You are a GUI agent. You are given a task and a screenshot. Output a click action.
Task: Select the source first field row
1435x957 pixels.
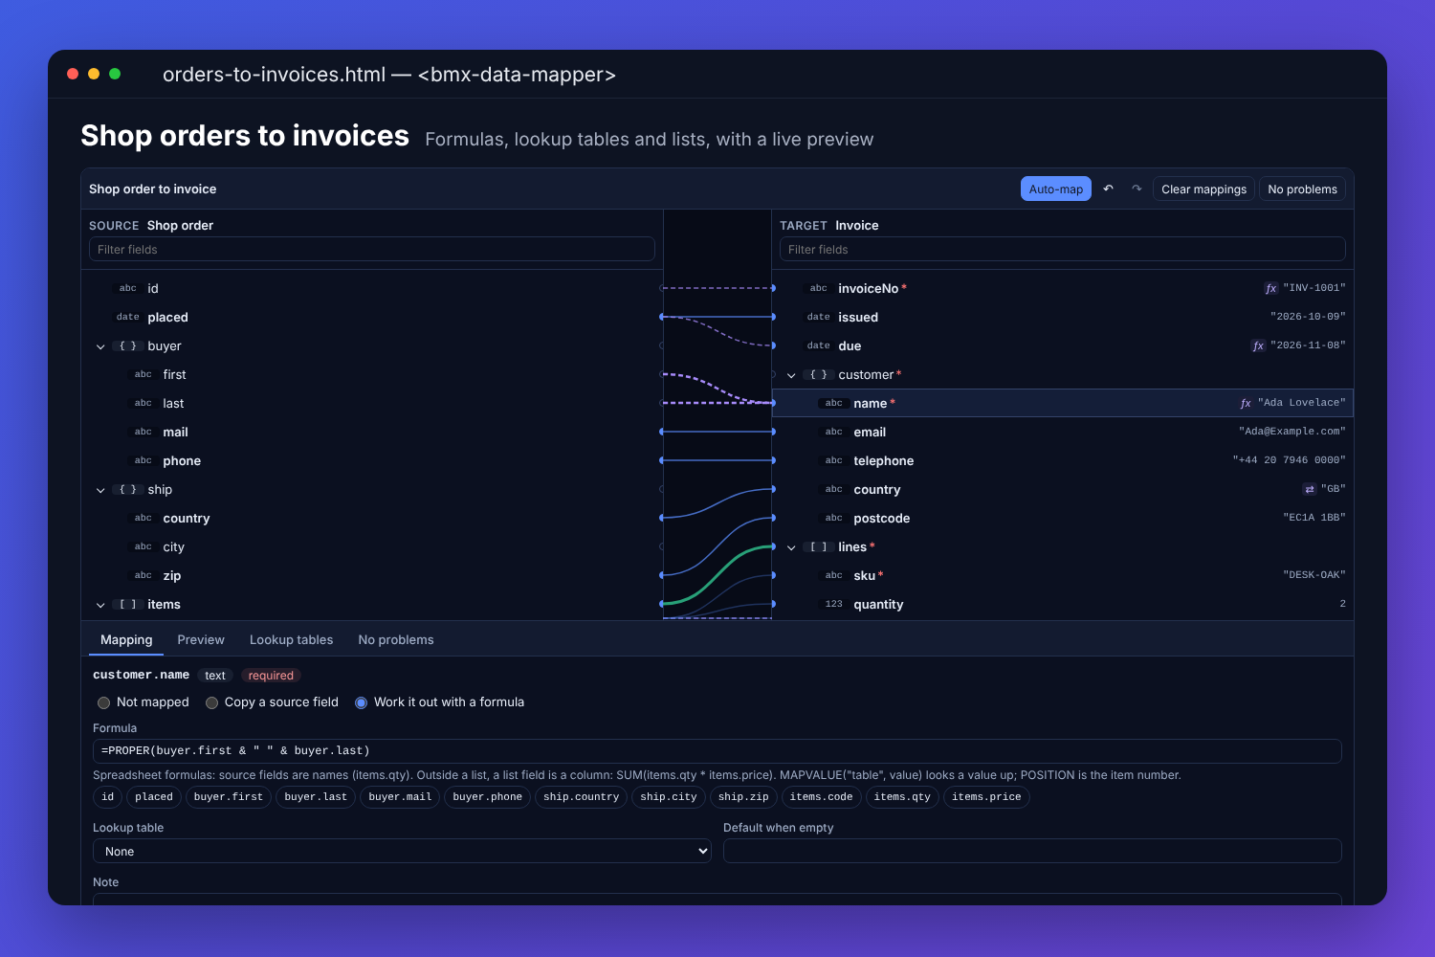pos(372,374)
